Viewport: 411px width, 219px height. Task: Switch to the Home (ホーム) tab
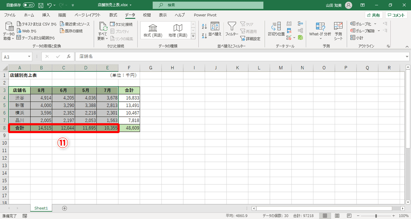pyautogui.click(x=29, y=15)
